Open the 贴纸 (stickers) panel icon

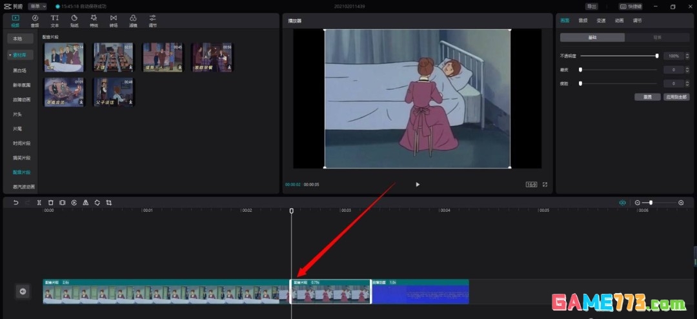coord(74,21)
